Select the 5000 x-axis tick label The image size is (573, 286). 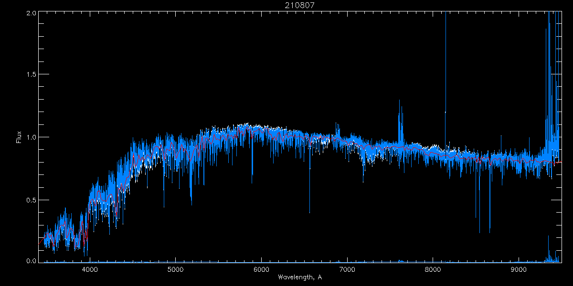click(x=175, y=268)
